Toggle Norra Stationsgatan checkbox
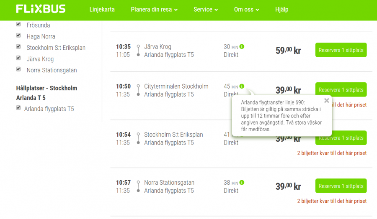Screen dimensions: 377x219 (x=18, y=69)
